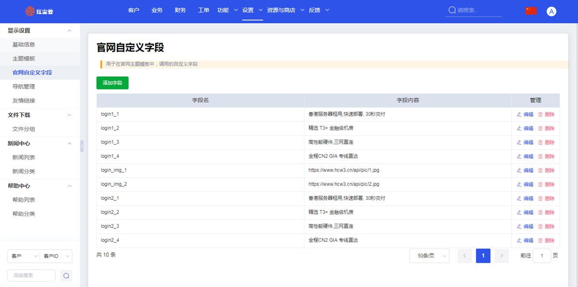Collapse the sidebar using the handle
578x287 pixels.
82,146
